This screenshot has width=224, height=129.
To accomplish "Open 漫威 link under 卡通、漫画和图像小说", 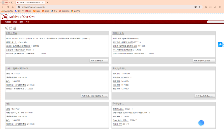I will (x=8, y=74).
